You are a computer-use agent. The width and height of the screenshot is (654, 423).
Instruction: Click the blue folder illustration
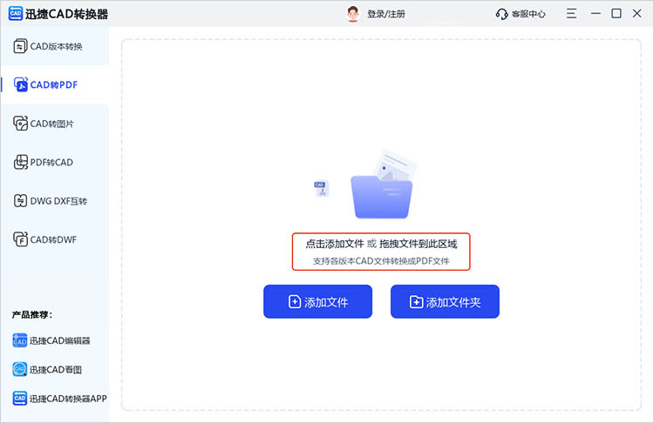pyautogui.click(x=382, y=197)
